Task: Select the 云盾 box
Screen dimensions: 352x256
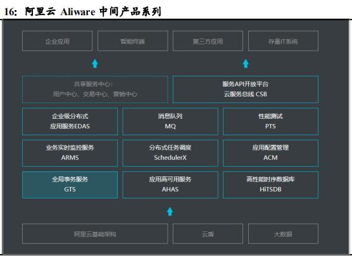Action: point(208,234)
